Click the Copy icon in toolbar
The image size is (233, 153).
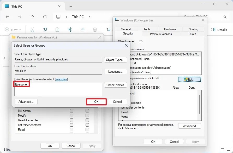pyautogui.click(x=45, y=30)
